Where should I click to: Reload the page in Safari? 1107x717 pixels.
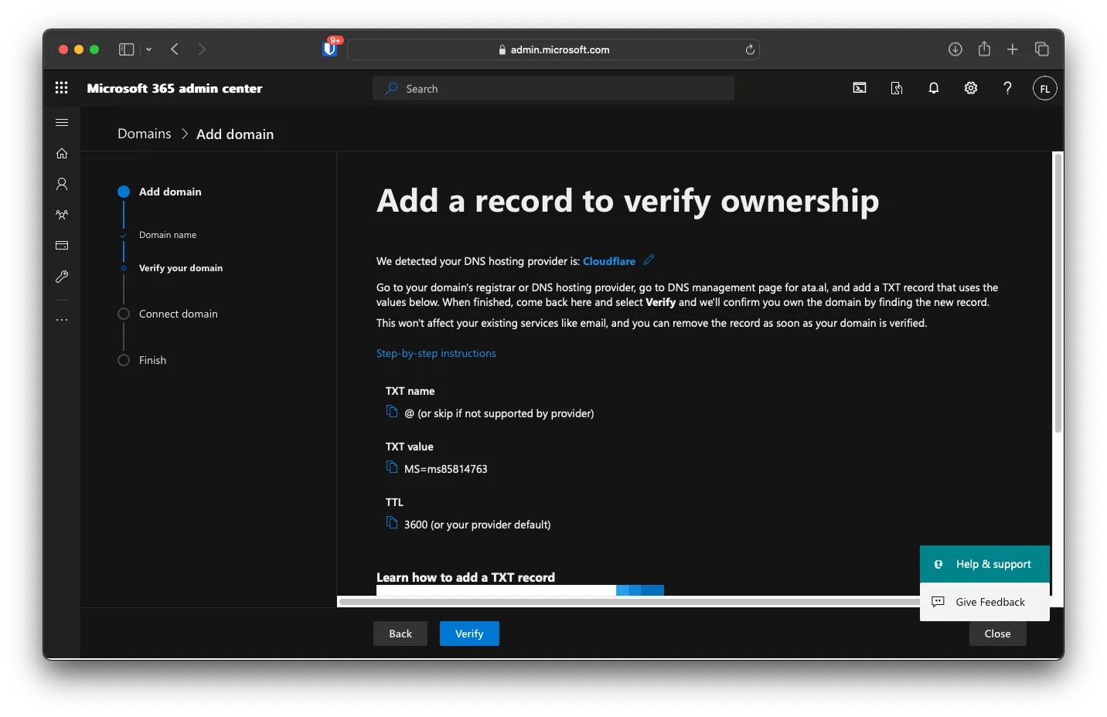click(x=750, y=49)
